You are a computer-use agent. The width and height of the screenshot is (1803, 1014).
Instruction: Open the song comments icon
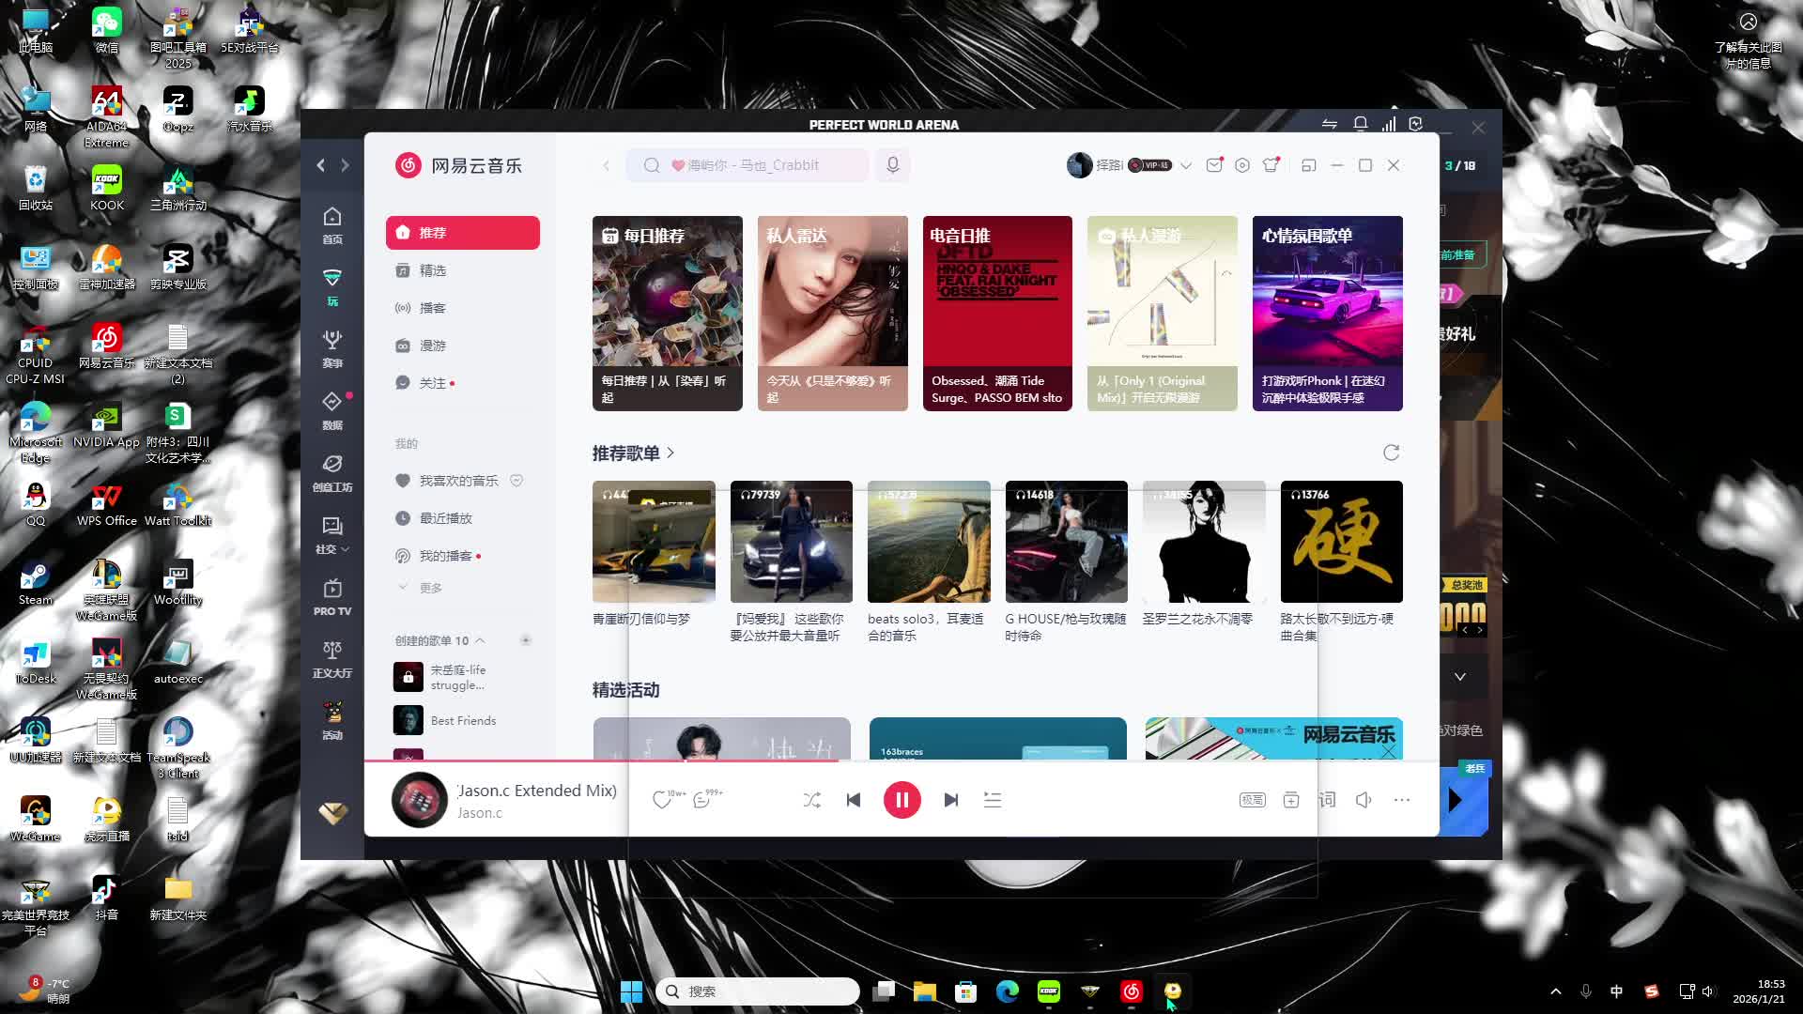701,800
